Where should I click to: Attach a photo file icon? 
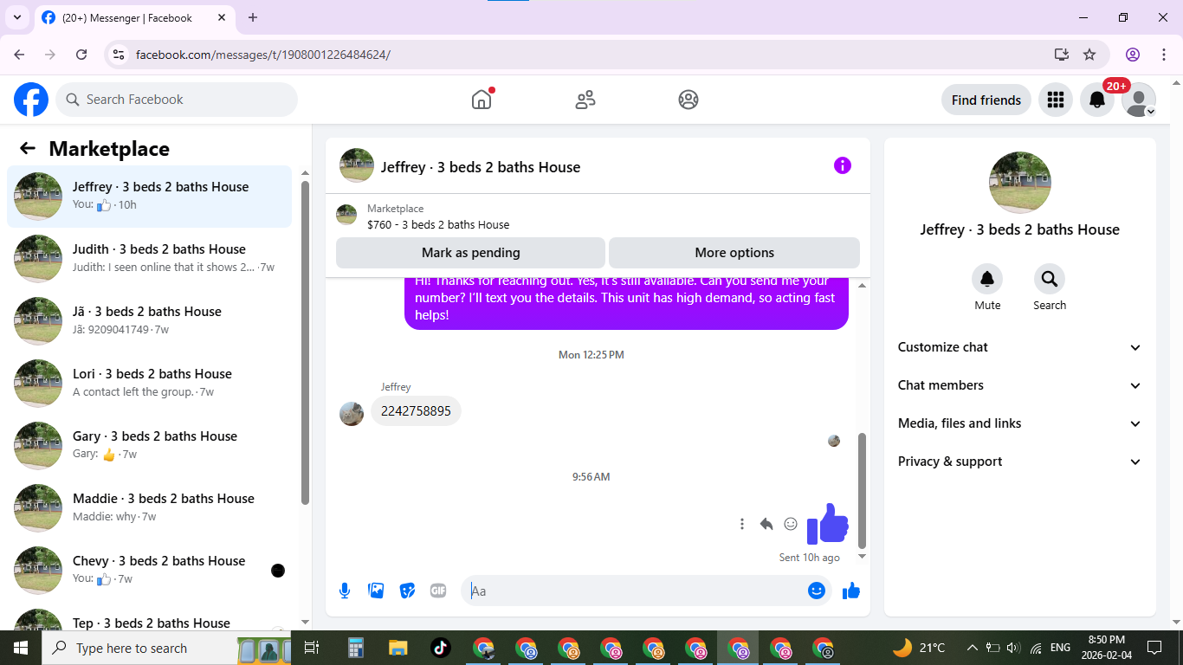click(376, 591)
